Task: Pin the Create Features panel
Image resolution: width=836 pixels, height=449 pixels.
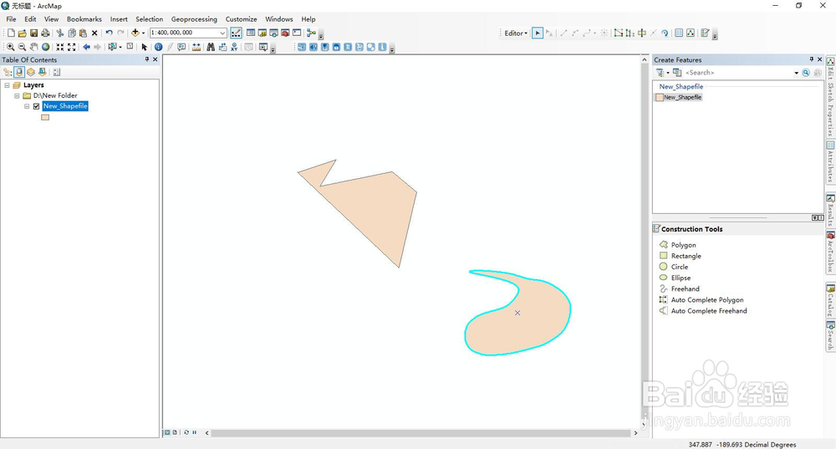Action: point(812,59)
